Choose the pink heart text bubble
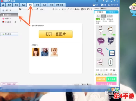Viewport: 136px width, 101px height. tap(101, 62)
